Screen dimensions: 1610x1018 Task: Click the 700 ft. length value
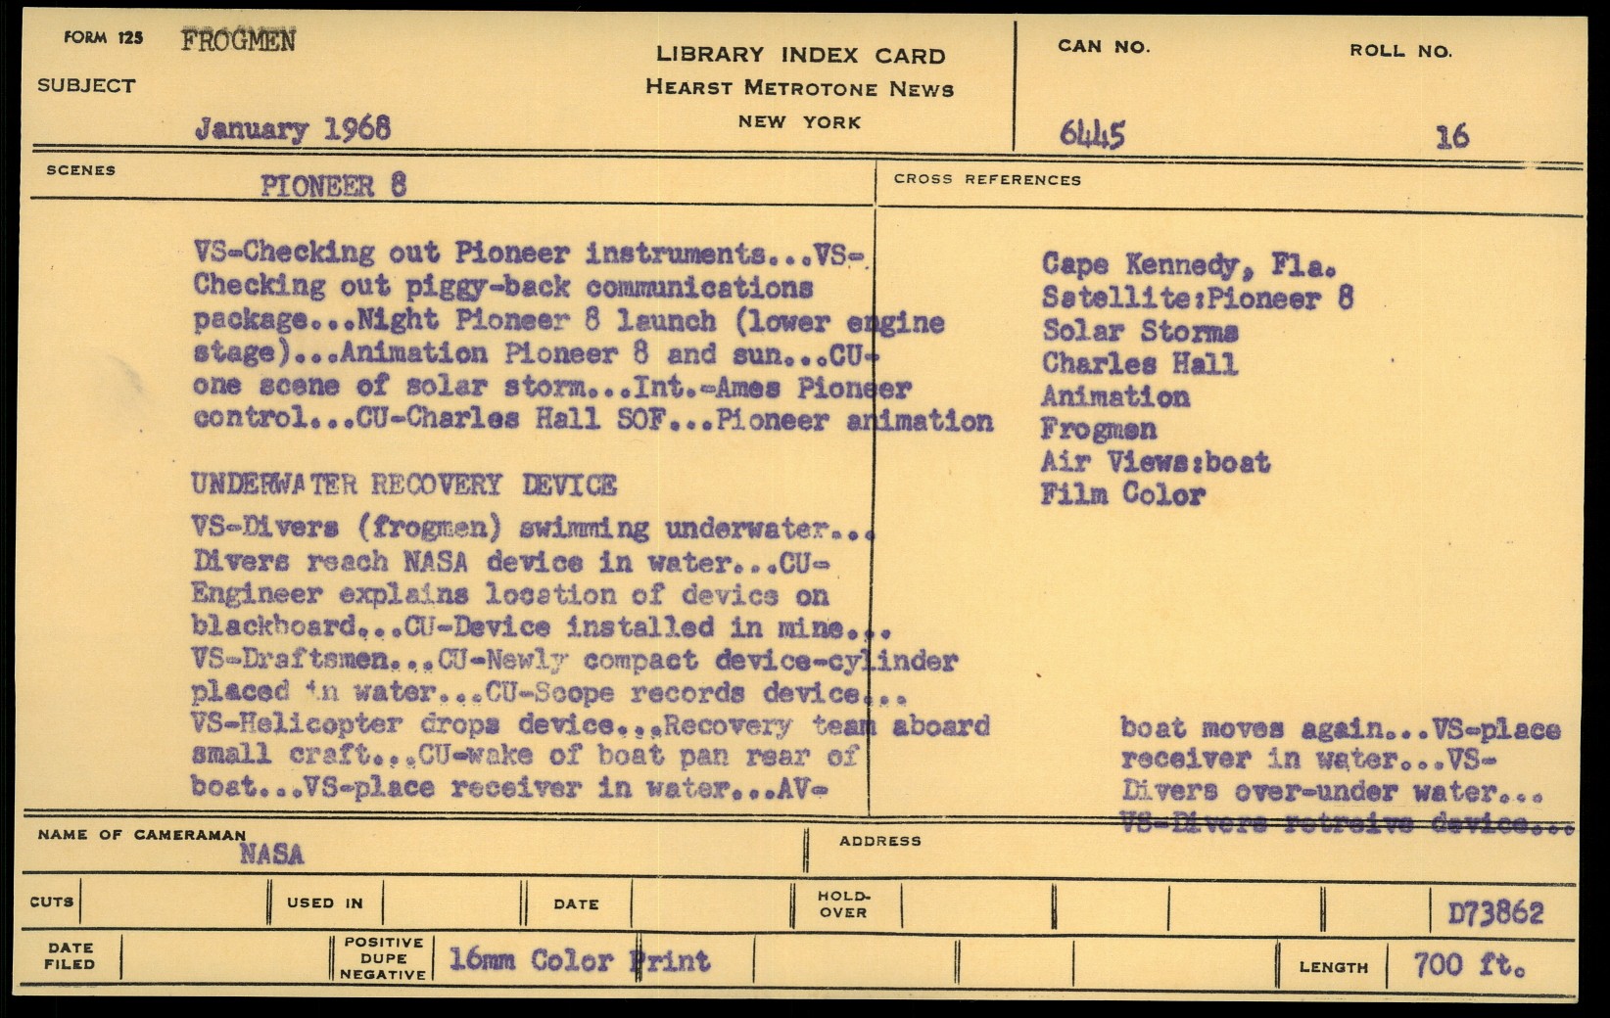coord(1469,965)
